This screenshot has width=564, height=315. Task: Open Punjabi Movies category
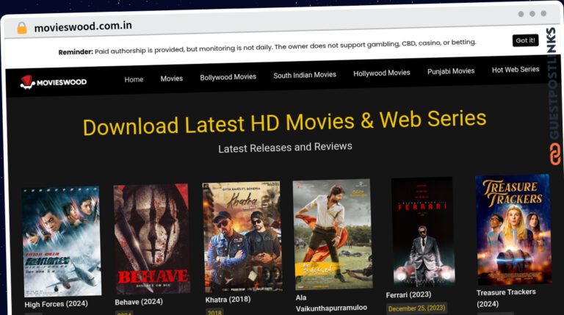pos(451,71)
